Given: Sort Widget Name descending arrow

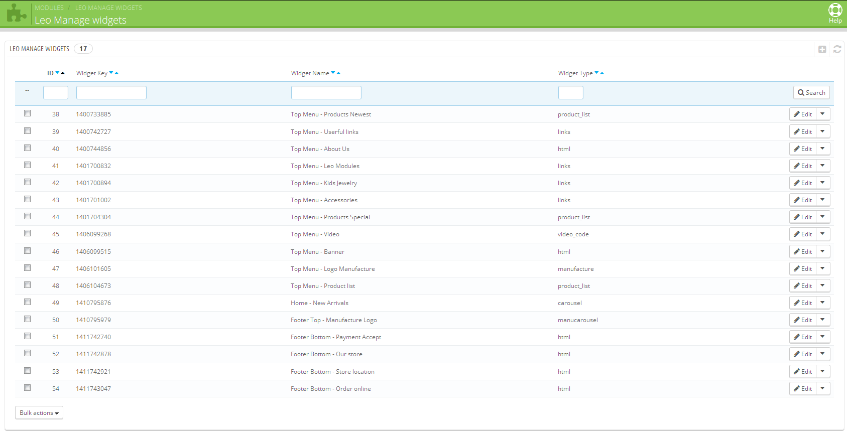Looking at the screenshot, I should coord(333,73).
